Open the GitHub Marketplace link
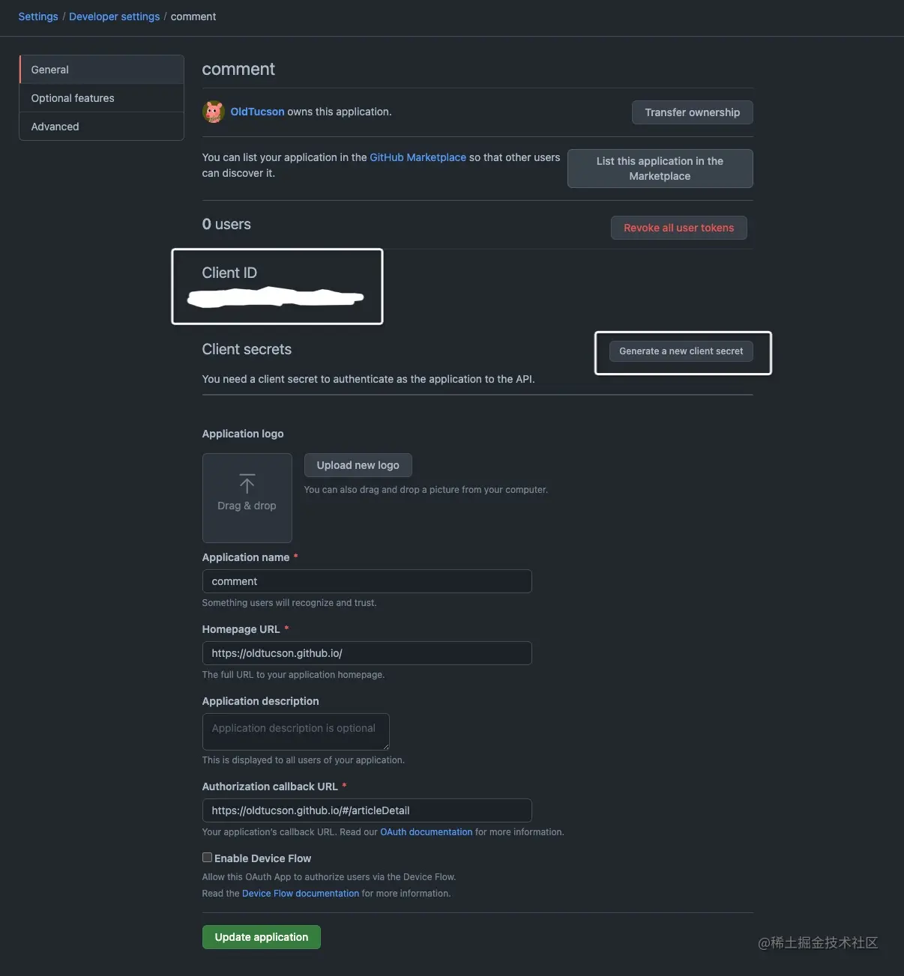Viewport: 904px width, 976px height. point(418,157)
